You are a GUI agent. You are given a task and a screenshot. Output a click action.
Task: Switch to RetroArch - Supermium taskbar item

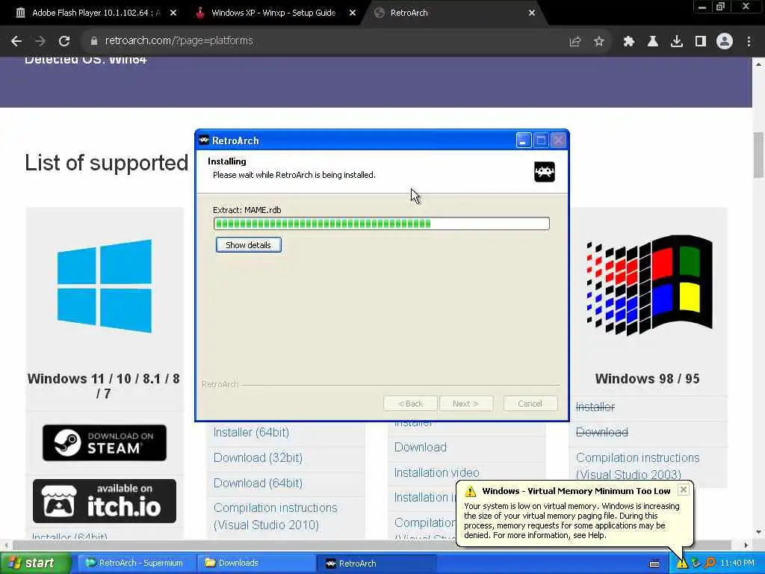point(136,563)
